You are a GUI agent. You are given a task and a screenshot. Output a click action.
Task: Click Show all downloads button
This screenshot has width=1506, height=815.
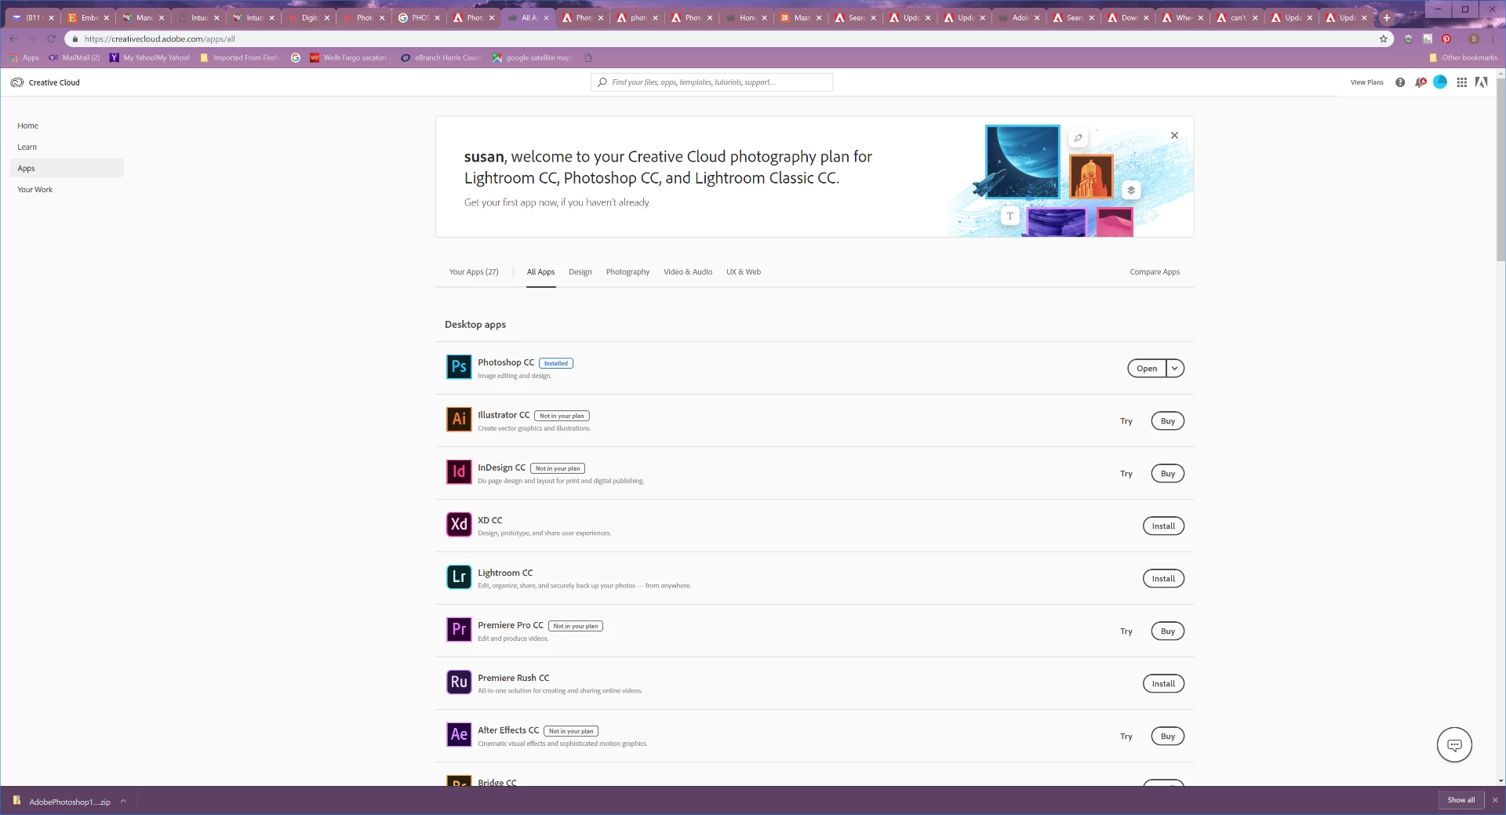(x=1461, y=800)
